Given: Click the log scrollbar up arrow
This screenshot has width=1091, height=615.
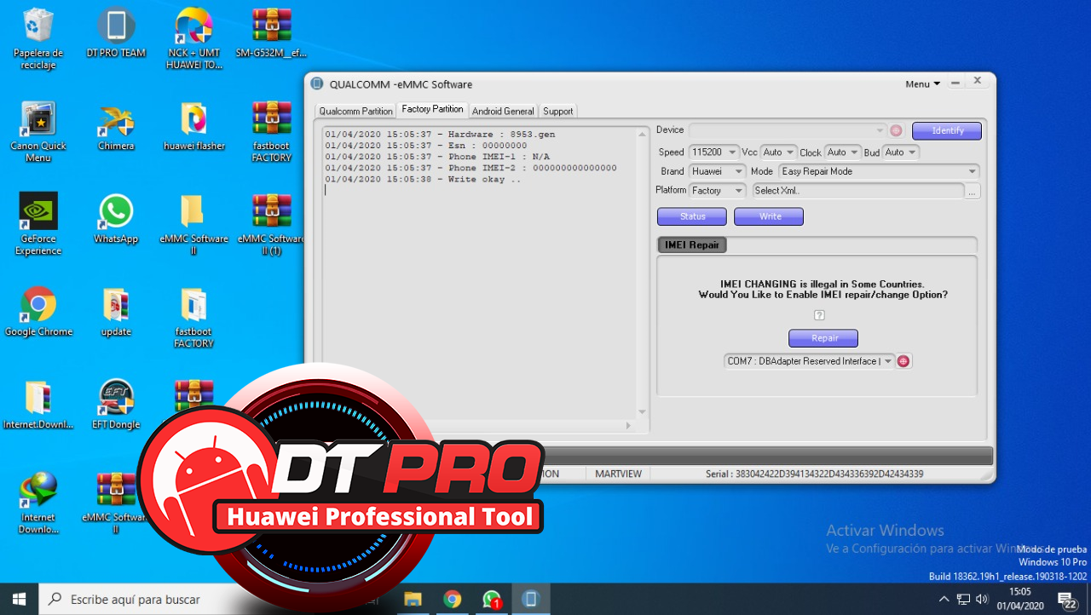Looking at the screenshot, I should point(643,133).
